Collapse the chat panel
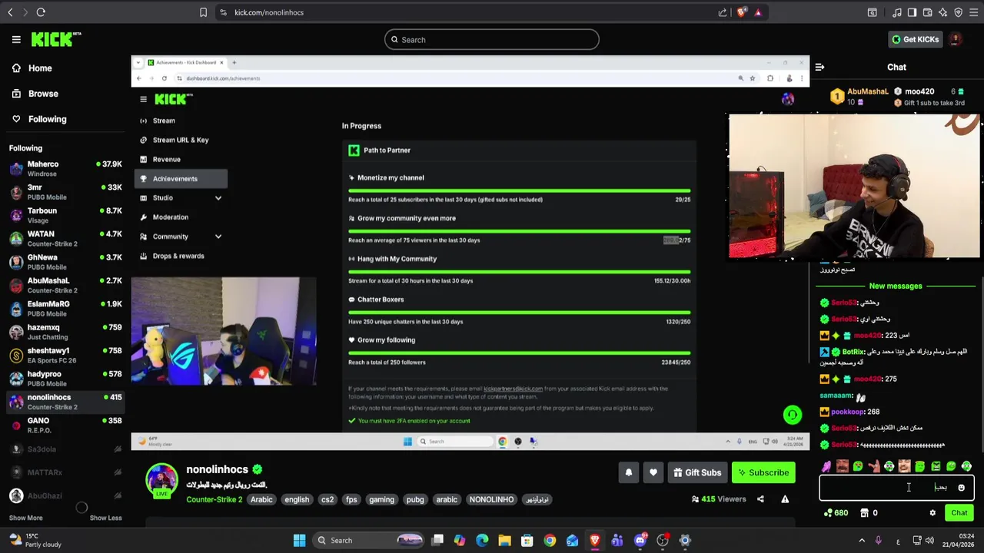The width and height of the screenshot is (984, 553). pos(819,68)
